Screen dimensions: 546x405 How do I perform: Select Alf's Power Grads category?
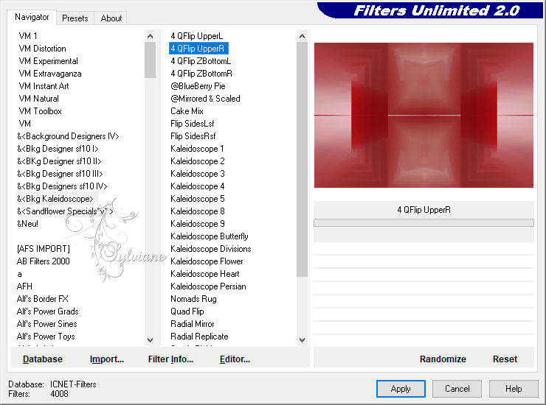pos(47,311)
